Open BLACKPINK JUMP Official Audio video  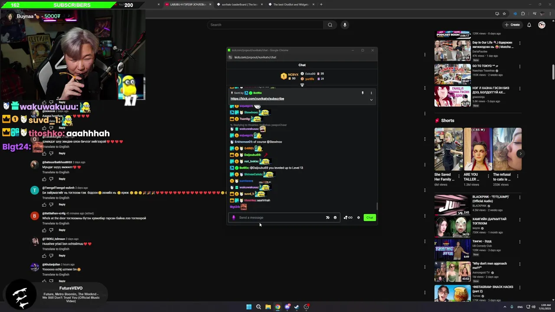click(452, 205)
